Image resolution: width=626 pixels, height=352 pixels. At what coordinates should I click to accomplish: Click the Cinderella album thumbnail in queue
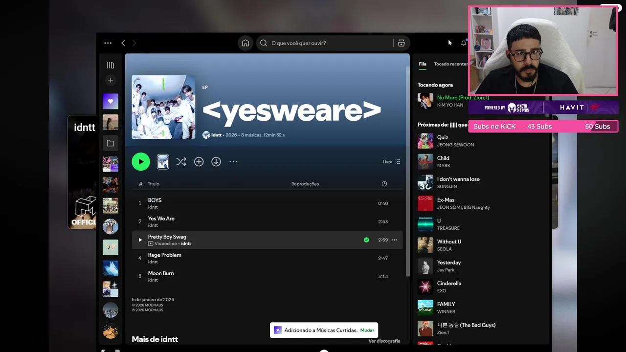pos(425,287)
